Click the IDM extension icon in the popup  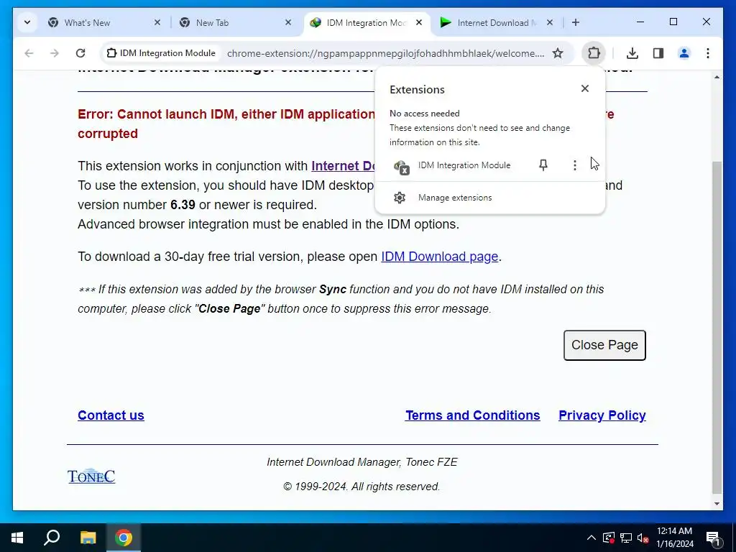tap(401, 167)
